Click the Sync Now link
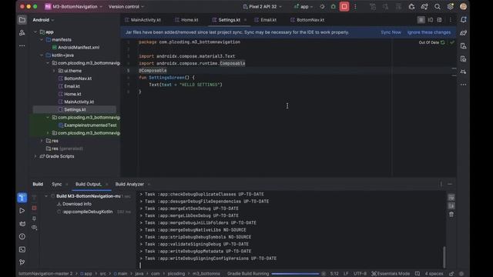The height and width of the screenshot is (277, 493). coord(391,32)
